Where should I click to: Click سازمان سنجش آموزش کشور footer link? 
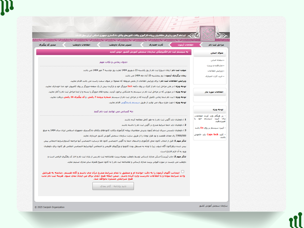tap(213, 206)
